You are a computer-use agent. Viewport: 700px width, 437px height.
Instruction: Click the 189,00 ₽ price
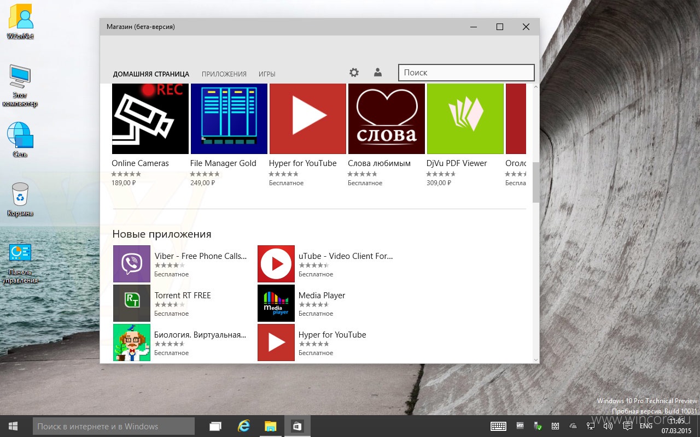click(x=124, y=183)
